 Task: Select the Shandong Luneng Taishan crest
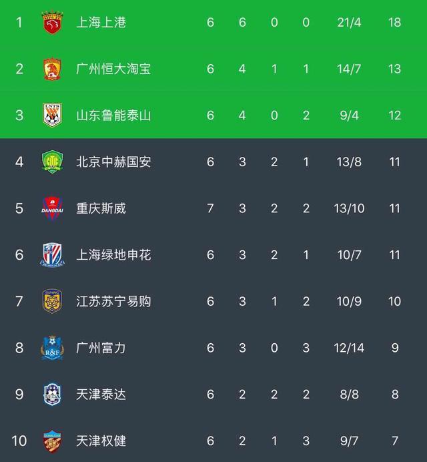coord(51,115)
